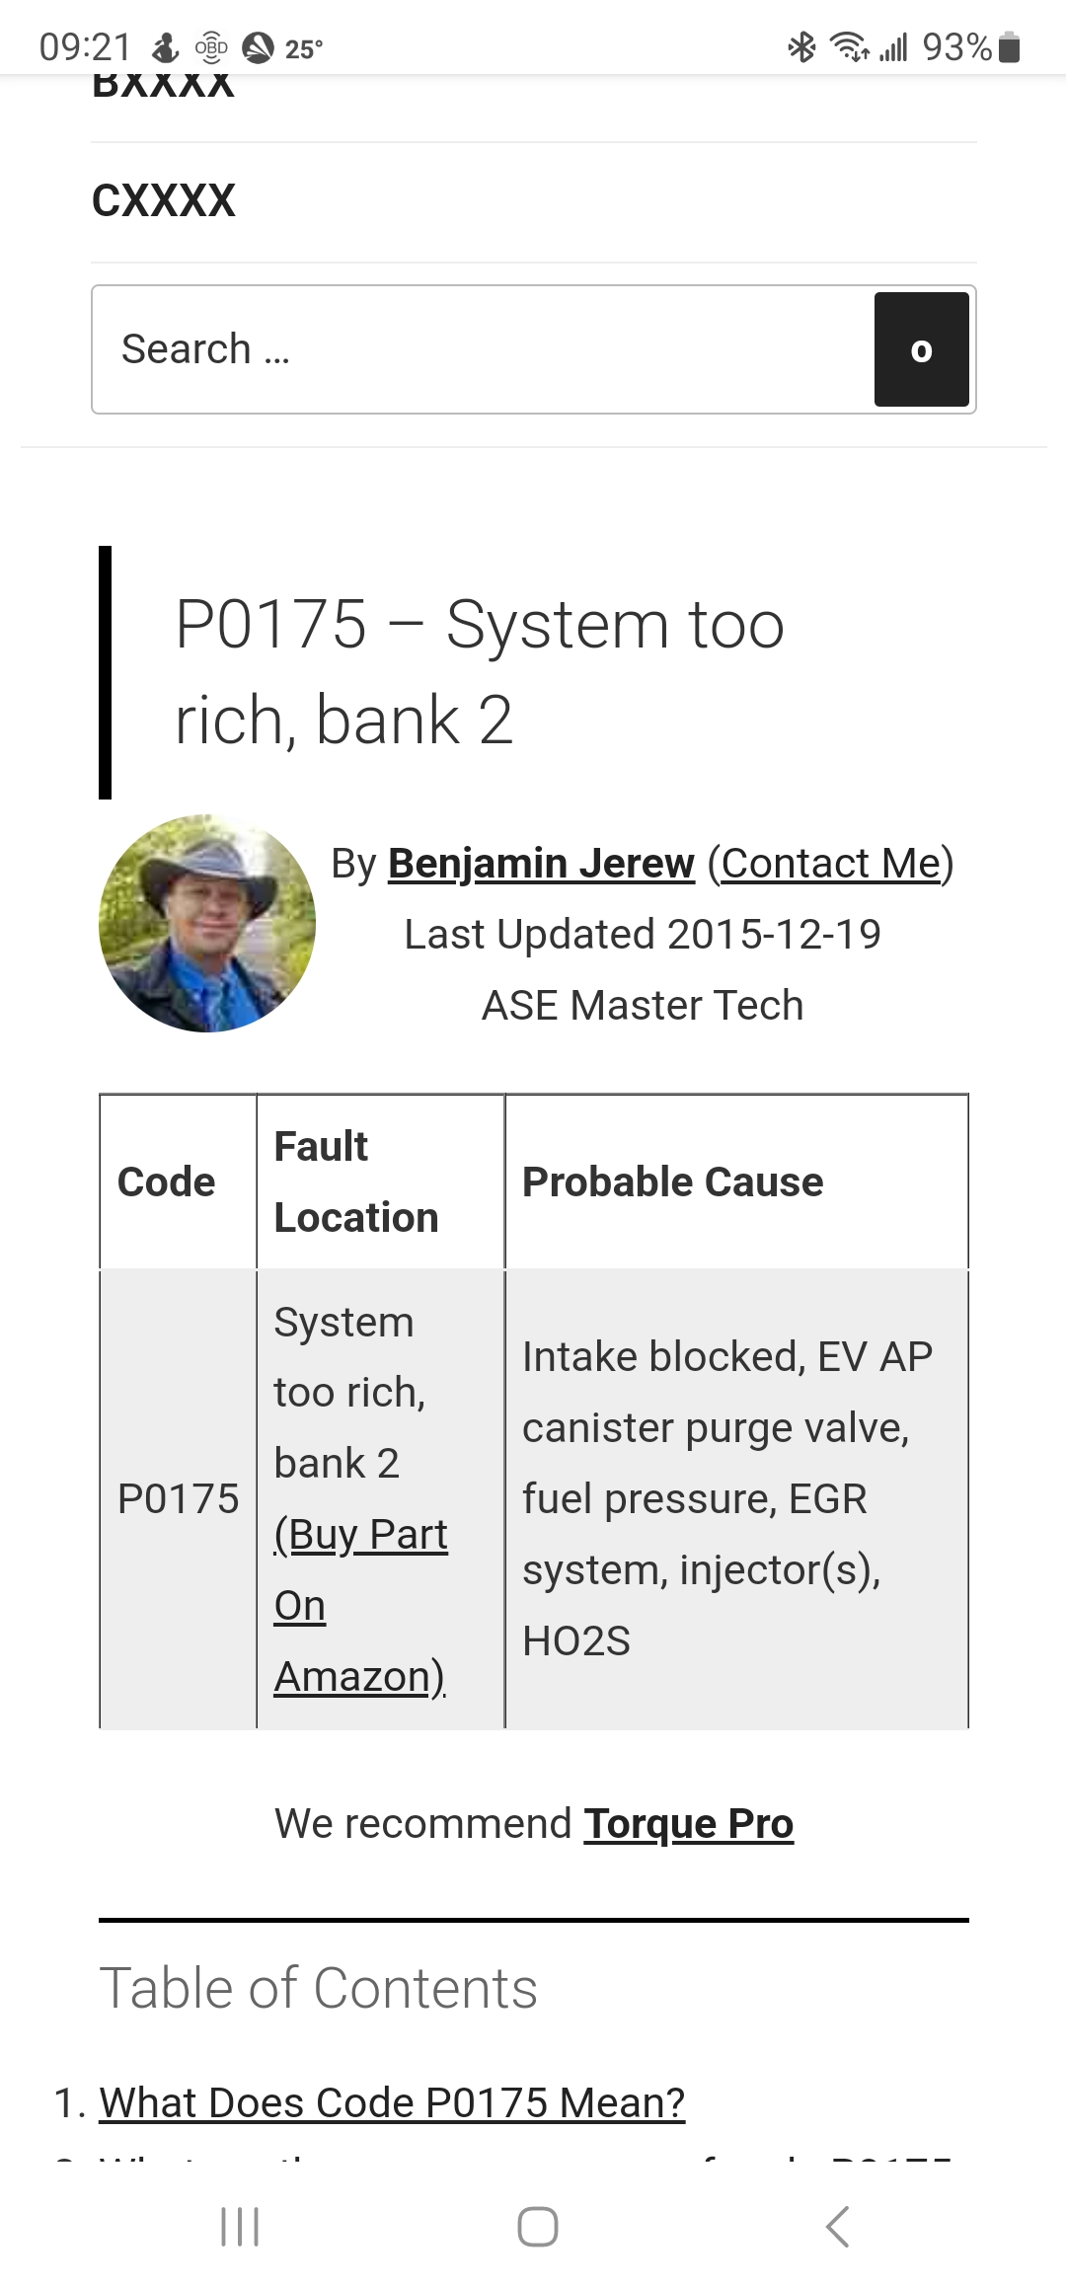This screenshot has width=1066, height=2286.
Task: Open Benjamin Jerew author link
Action: 541,863
